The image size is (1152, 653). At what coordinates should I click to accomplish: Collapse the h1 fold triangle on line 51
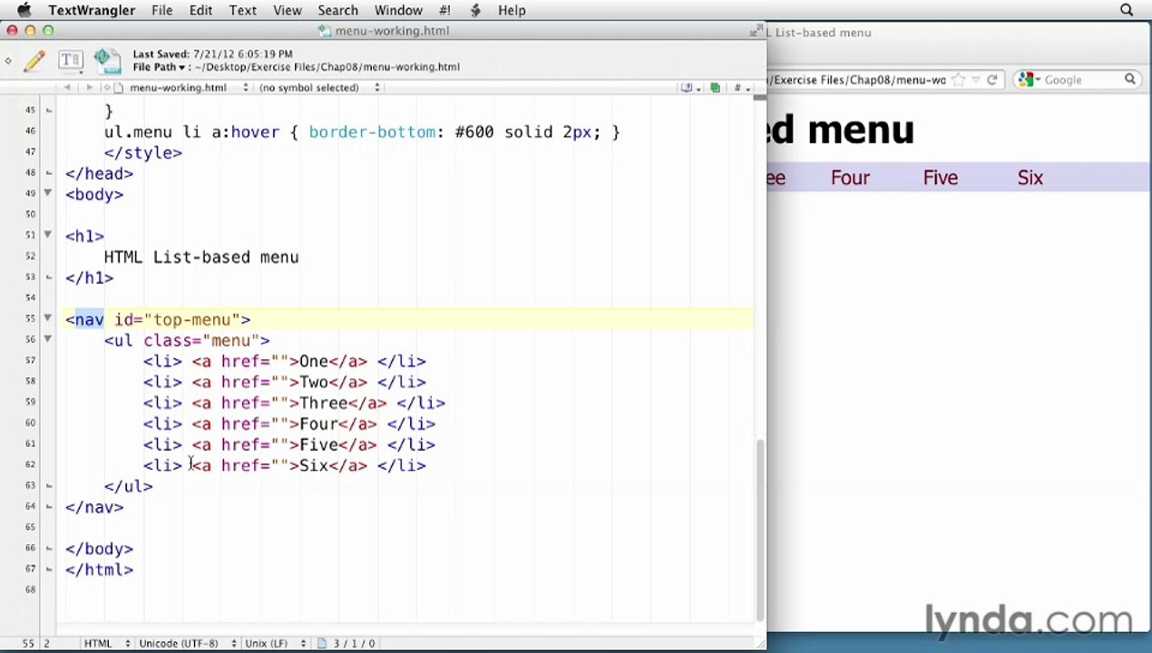click(x=48, y=235)
